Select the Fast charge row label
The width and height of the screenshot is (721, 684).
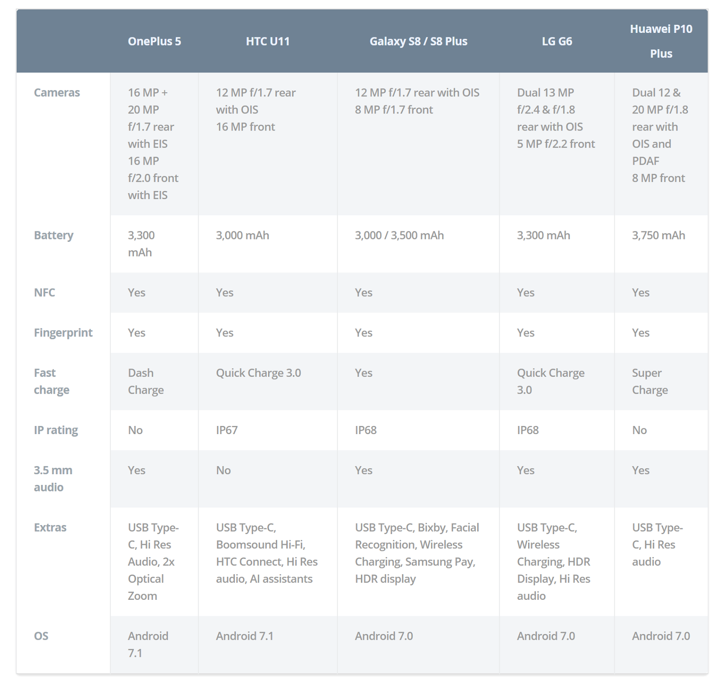[x=51, y=381]
